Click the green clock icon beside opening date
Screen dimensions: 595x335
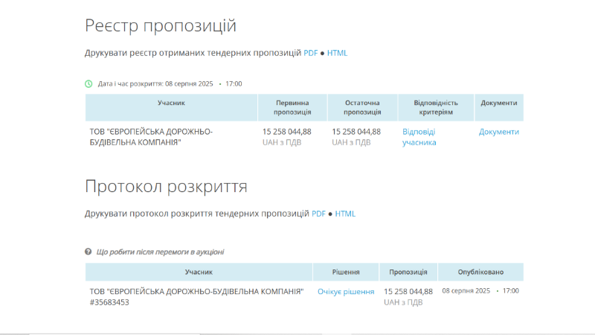pyautogui.click(x=89, y=84)
